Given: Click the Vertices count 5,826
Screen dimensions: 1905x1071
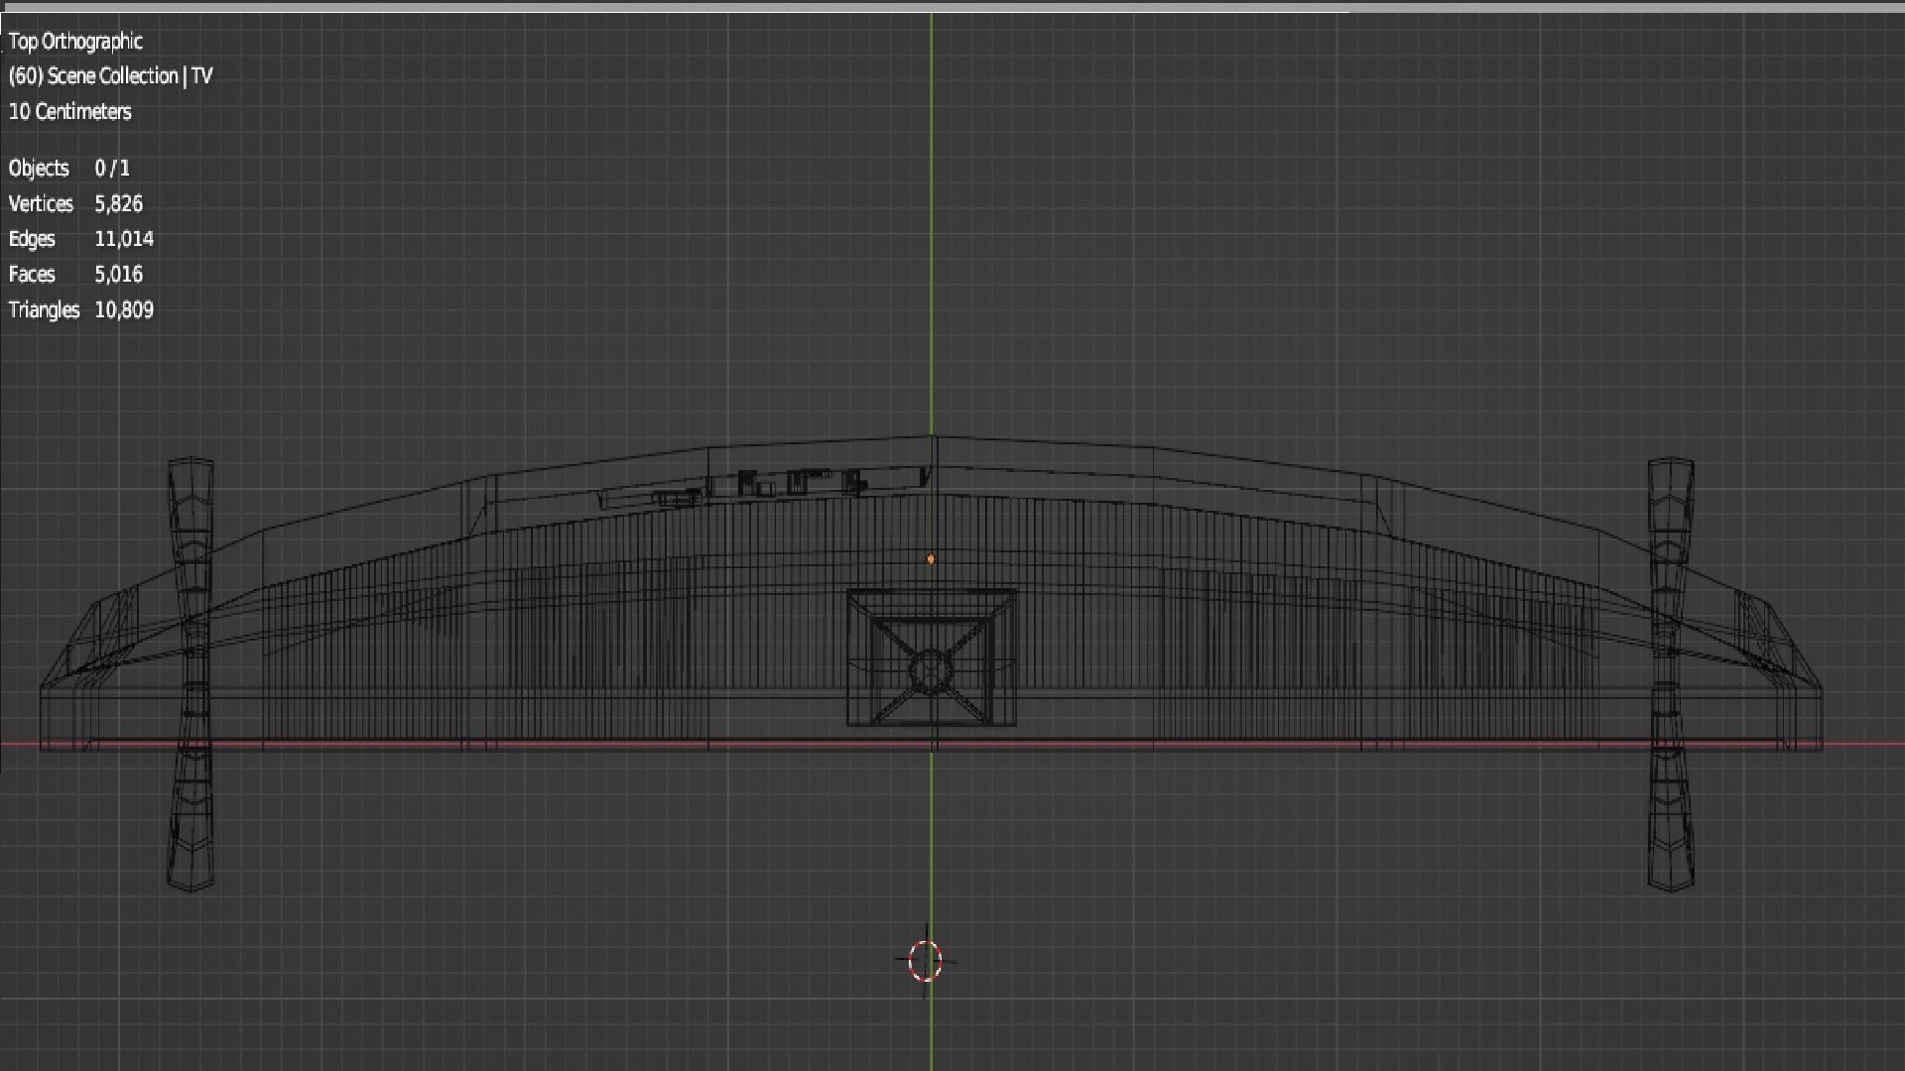Looking at the screenshot, I should coord(118,203).
